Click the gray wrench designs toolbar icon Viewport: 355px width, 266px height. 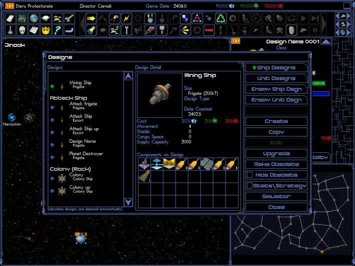click(69, 18)
